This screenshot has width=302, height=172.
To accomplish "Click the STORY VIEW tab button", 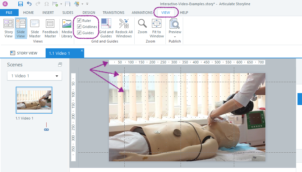I will [24, 53].
